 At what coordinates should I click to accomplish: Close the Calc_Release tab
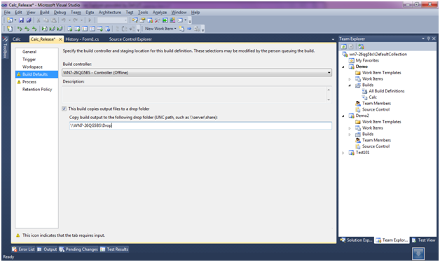pyautogui.click(x=60, y=39)
